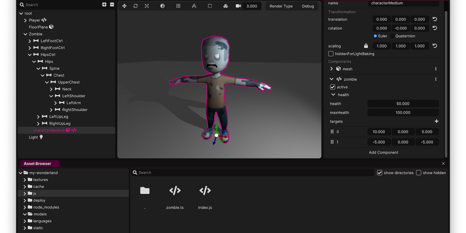Screen dimensions: 466x233
Task: Select the translate move tool
Action: pos(124,6)
